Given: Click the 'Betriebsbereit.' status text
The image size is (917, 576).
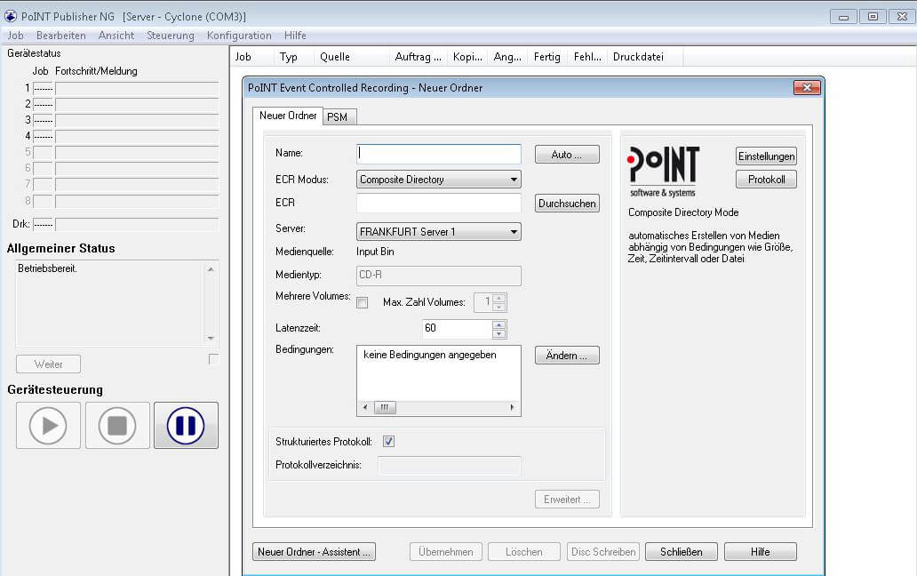Looking at the screenshot, I should click(47, 268).
